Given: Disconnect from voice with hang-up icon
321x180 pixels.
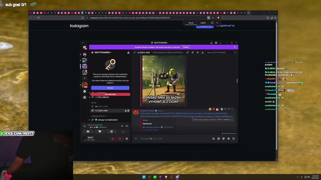Looking at the screenshot, I should click(x=127, y=126).
